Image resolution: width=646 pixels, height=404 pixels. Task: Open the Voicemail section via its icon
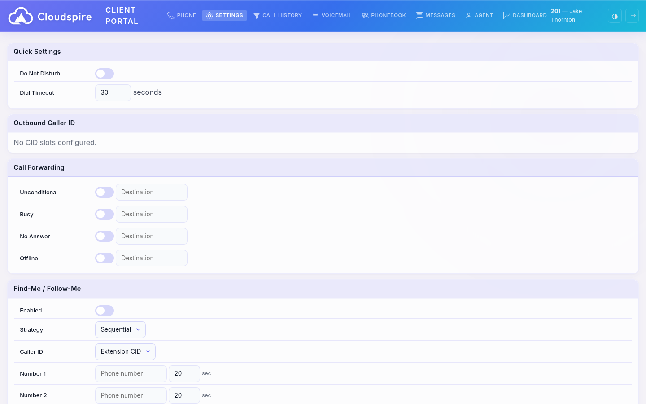point(315,15)
